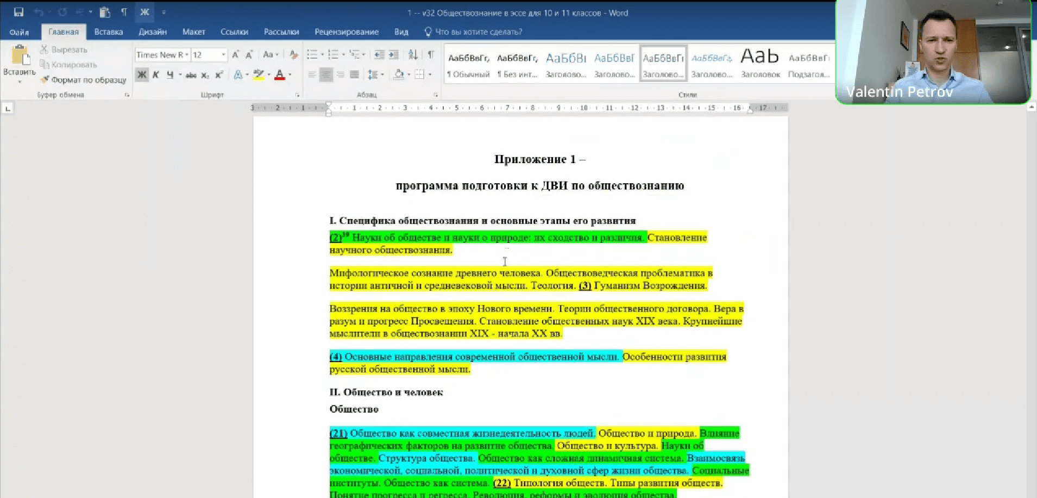The width and height of the screenshot is (1037, 498).
Task: Open the Рецензирование tab
Action: [347, 32]
